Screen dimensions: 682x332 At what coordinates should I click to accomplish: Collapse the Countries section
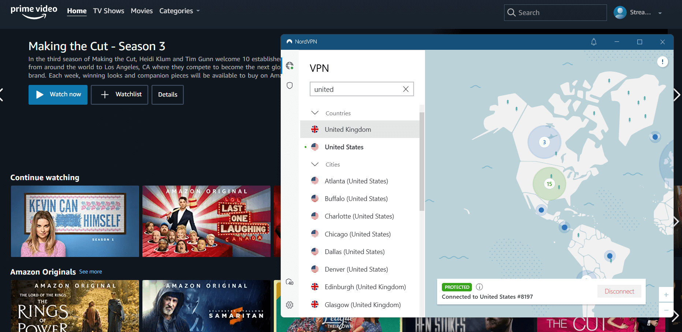315,113
